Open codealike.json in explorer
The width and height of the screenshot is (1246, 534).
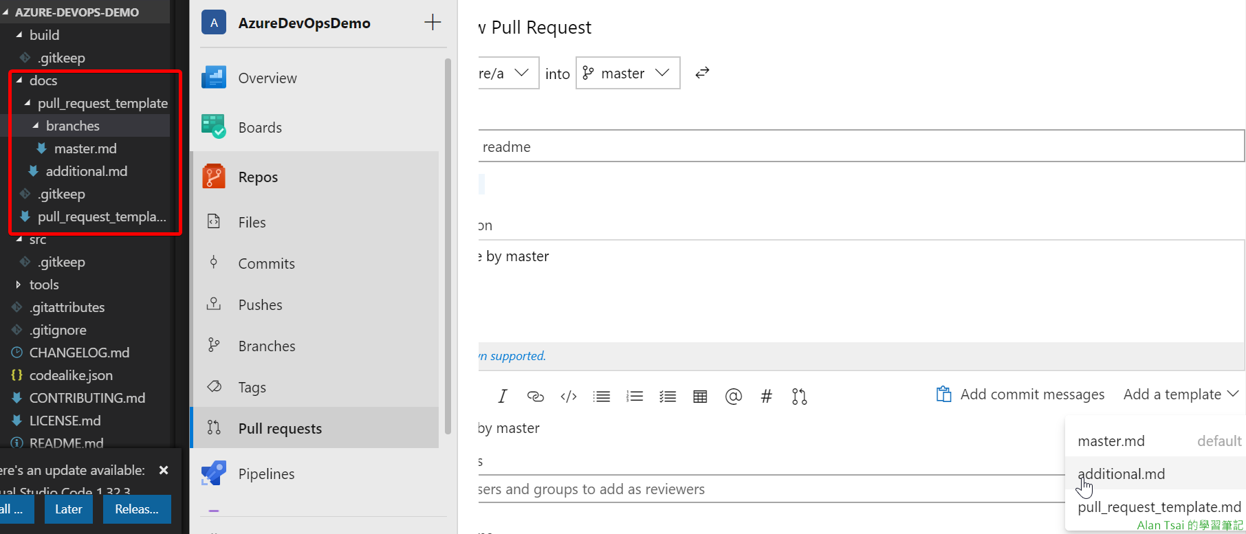[x=71, y=375]
